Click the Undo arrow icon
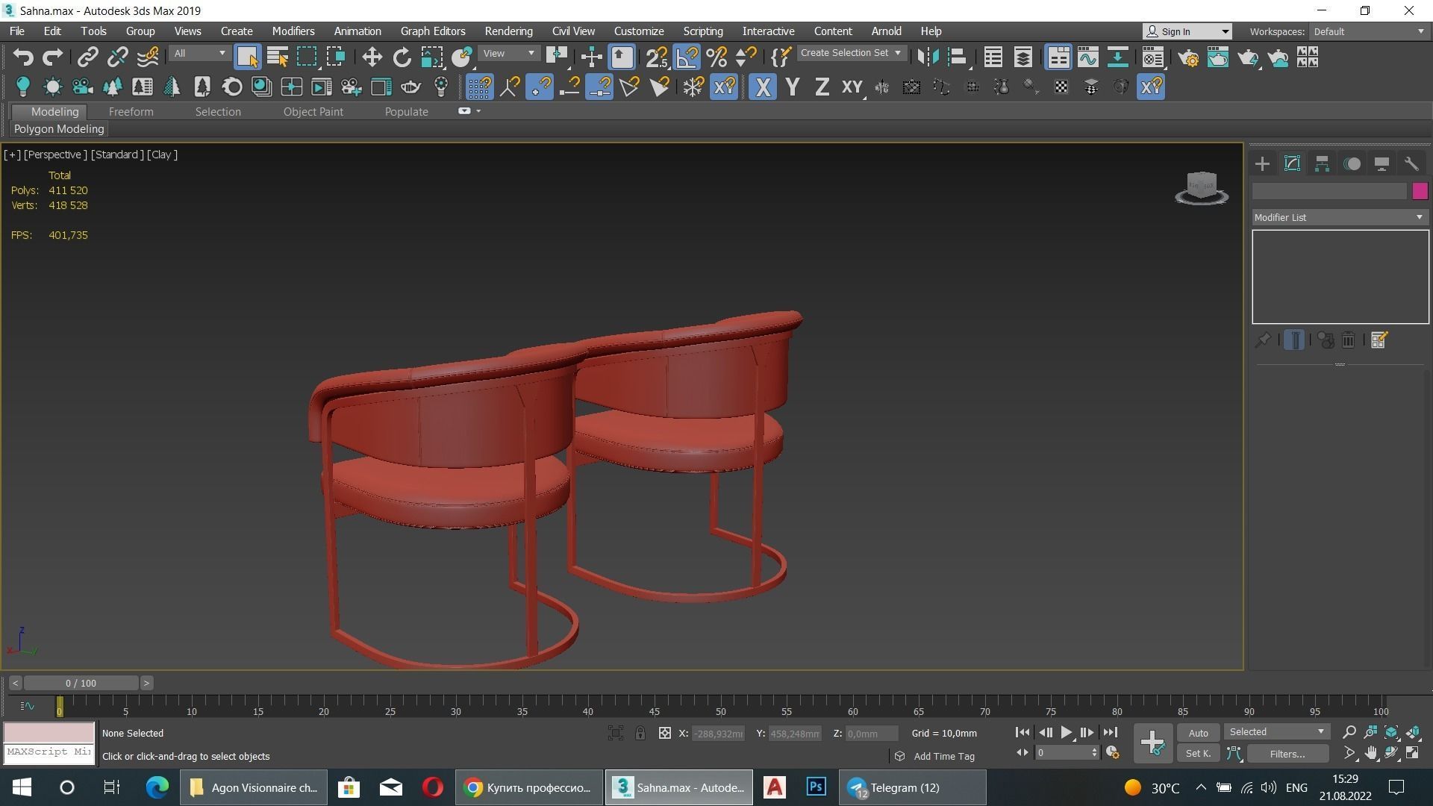 (x=23, y=57)
